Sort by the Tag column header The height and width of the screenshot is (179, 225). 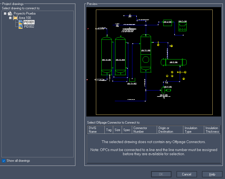[109, 130]
